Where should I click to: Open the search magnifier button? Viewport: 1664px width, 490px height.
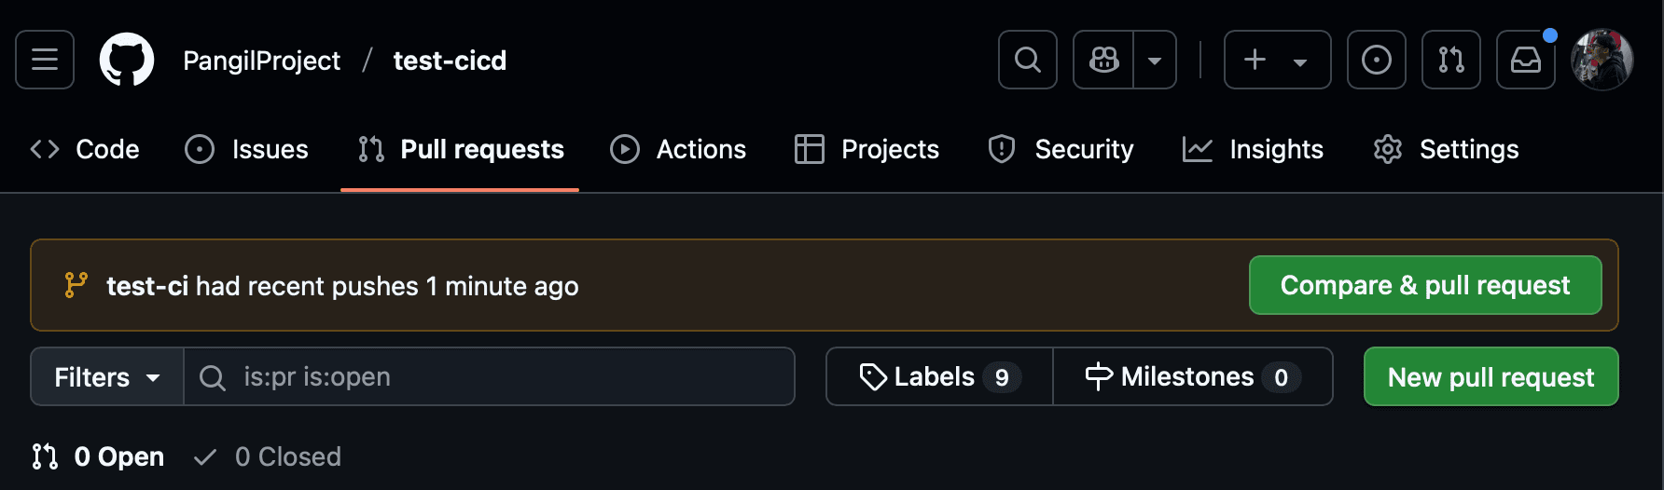1028,60
